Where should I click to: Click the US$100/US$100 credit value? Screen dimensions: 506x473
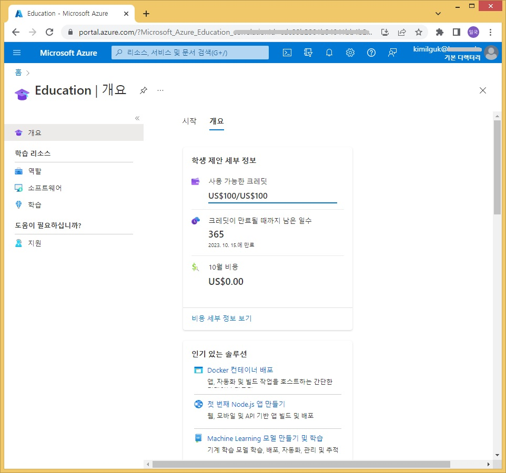pyautogui.click(x=238, y=196)
